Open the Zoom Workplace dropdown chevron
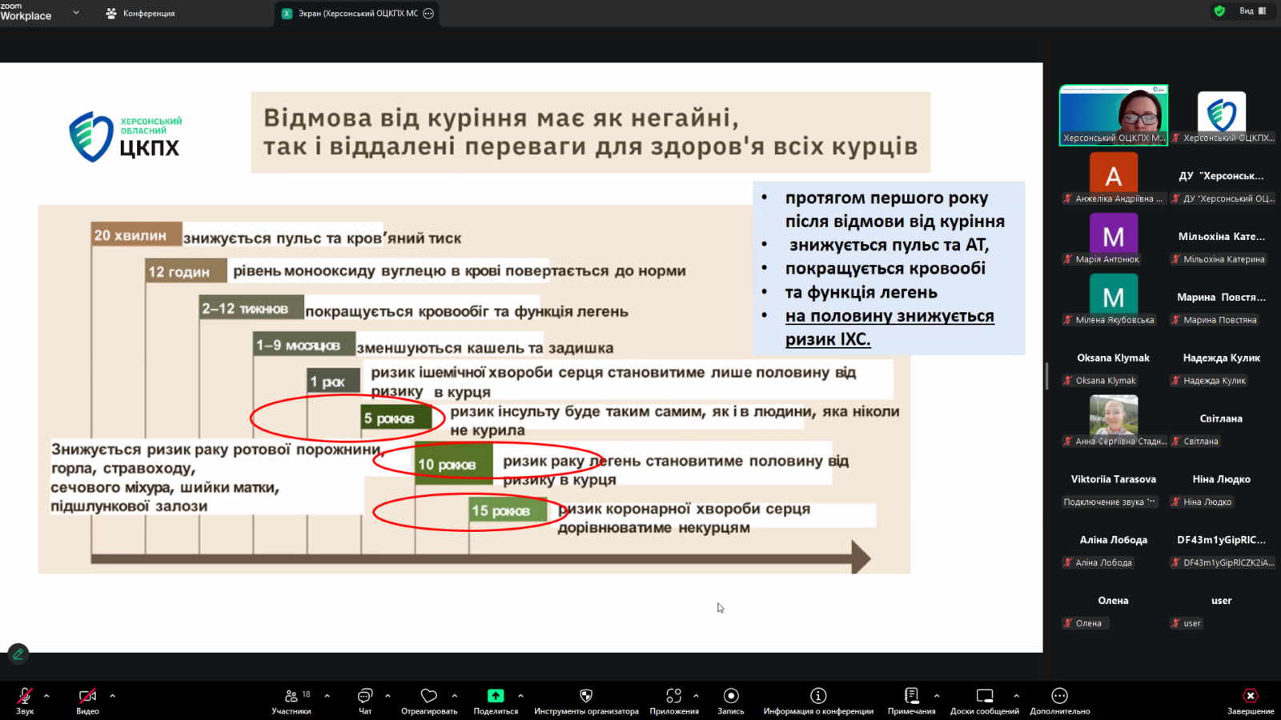This screenshot has height=720, width=1281. (76, 13)
